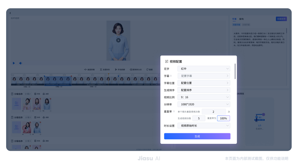This screenshot has height=167, width=298.
Task: Select the 主题拆条 tool
Action: pos(105,70)
